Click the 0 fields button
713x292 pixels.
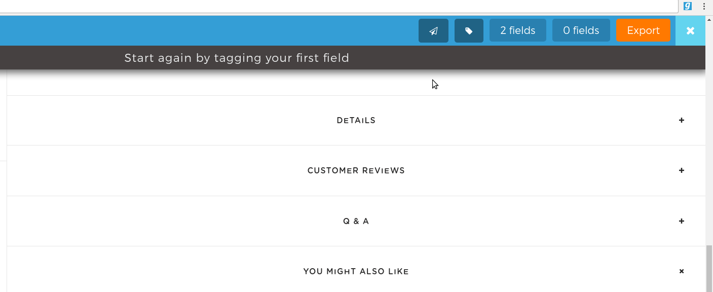point(581,30)
